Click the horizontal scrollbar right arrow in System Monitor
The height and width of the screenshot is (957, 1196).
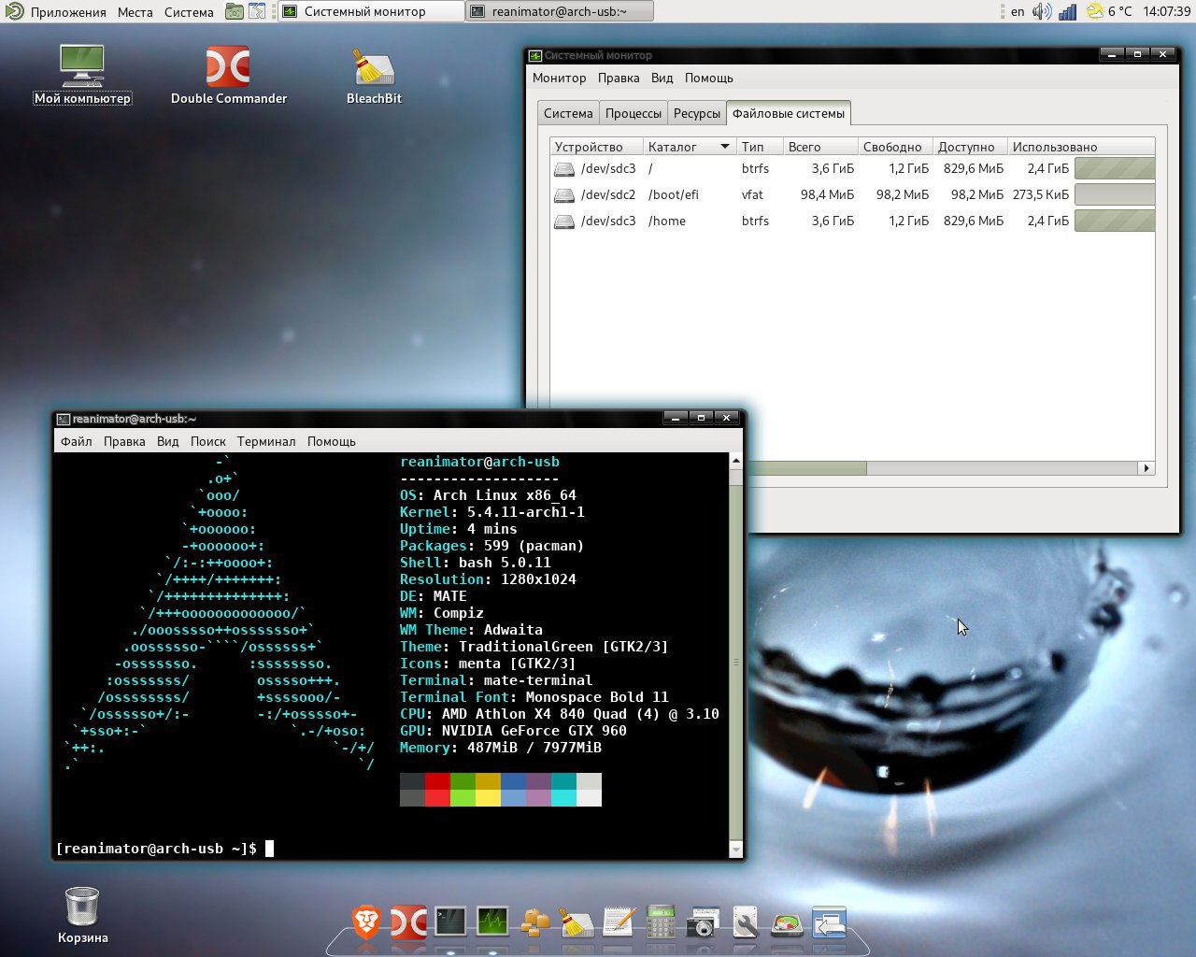click(1146, 468)
